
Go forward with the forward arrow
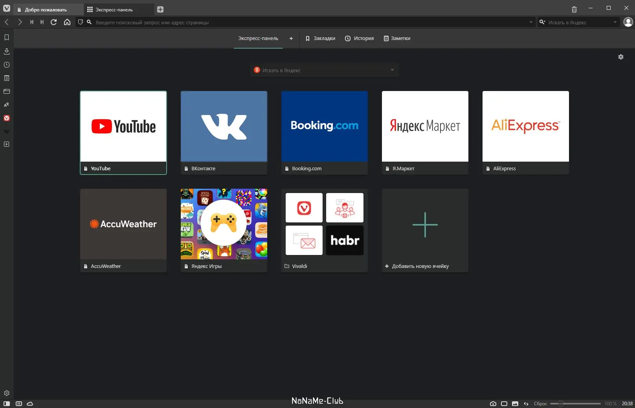coord(20,22)
